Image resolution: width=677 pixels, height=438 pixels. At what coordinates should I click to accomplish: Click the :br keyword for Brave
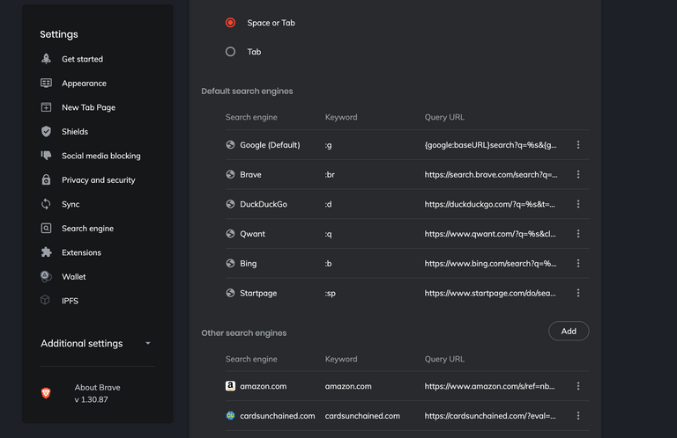[330, 174]
